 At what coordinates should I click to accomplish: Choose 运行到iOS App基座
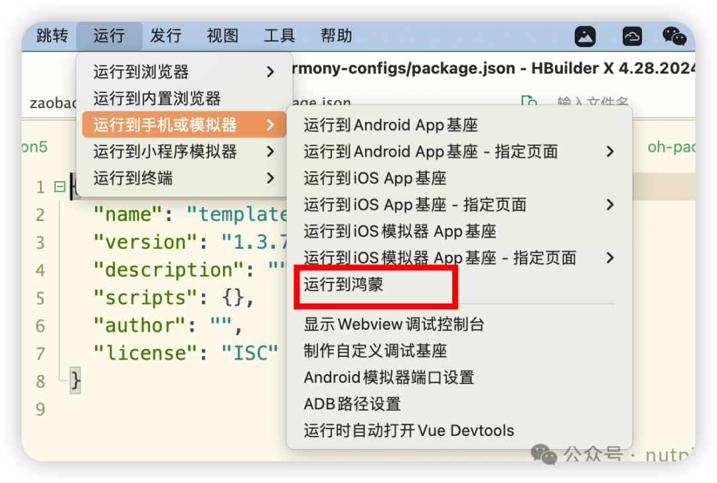click(459, 178)
